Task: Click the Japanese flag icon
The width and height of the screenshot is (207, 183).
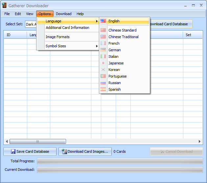Action: click(103, 63)
